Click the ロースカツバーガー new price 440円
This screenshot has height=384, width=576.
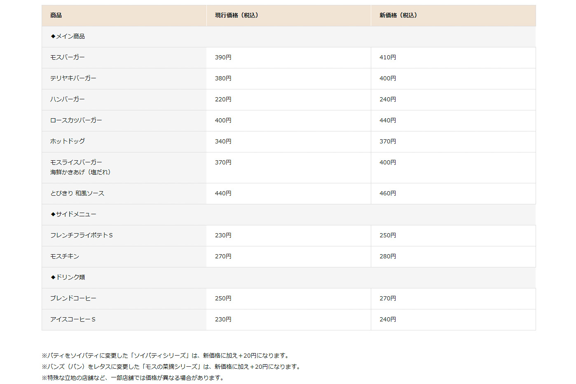tap(388, 120)
